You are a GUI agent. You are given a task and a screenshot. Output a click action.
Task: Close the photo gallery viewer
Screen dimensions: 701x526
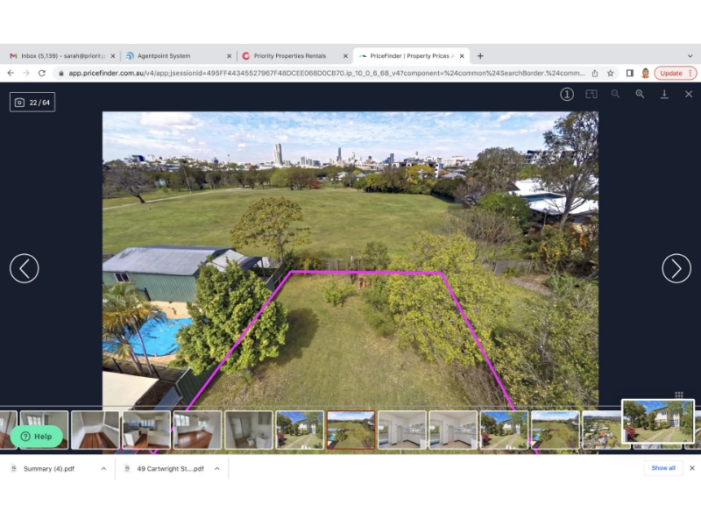point(689,94)
